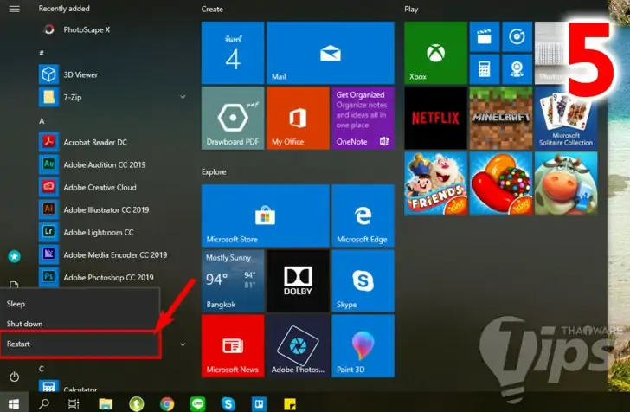Click the user account star avatar
The image size is (630, 412).
[15, 256]
